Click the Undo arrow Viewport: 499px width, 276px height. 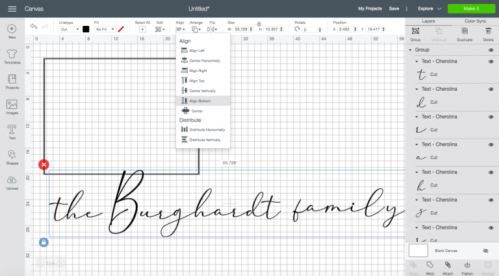click(x=34, y=27)
